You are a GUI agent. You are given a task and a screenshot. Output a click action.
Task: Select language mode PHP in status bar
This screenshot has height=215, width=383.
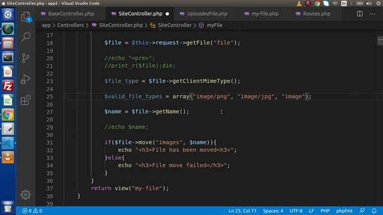tap(325, 211)
